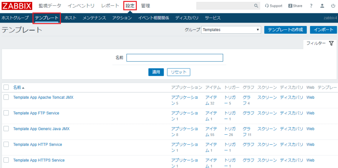Open the グループ Templates dropdown
Image resolution: width=338 pixels, height=168 pixels.
tap(231, 30)
